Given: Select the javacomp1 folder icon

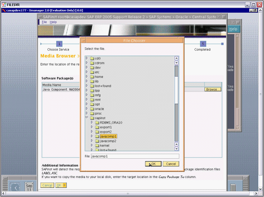Looking at the screenshot, I should click(97, 136).
